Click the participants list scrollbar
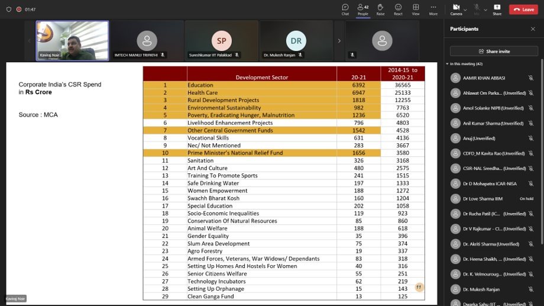Screen dimensions: 544x306 coord(541,148)
